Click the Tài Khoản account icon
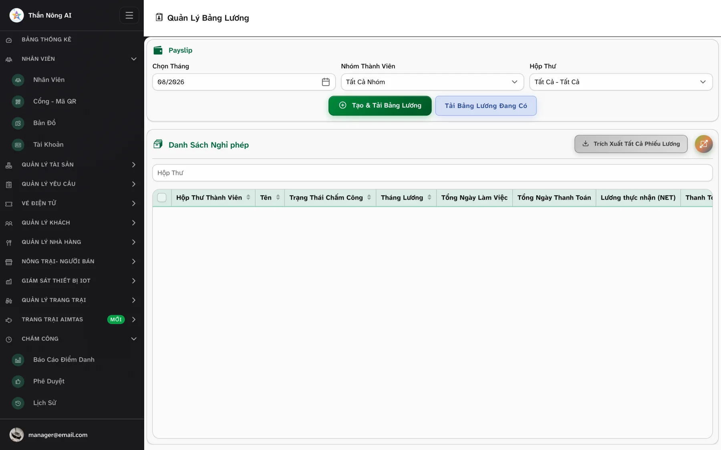This screenshot has width=721, height=450. (x=18, y=145)
